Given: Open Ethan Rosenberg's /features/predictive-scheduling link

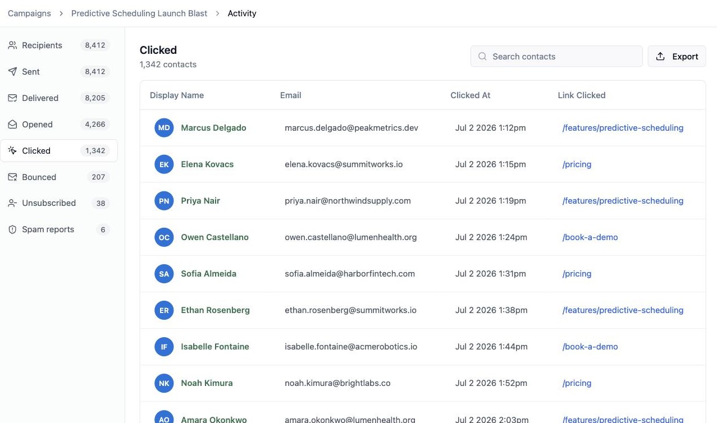Looking at the screenshot, I should [x=623, y=310].
